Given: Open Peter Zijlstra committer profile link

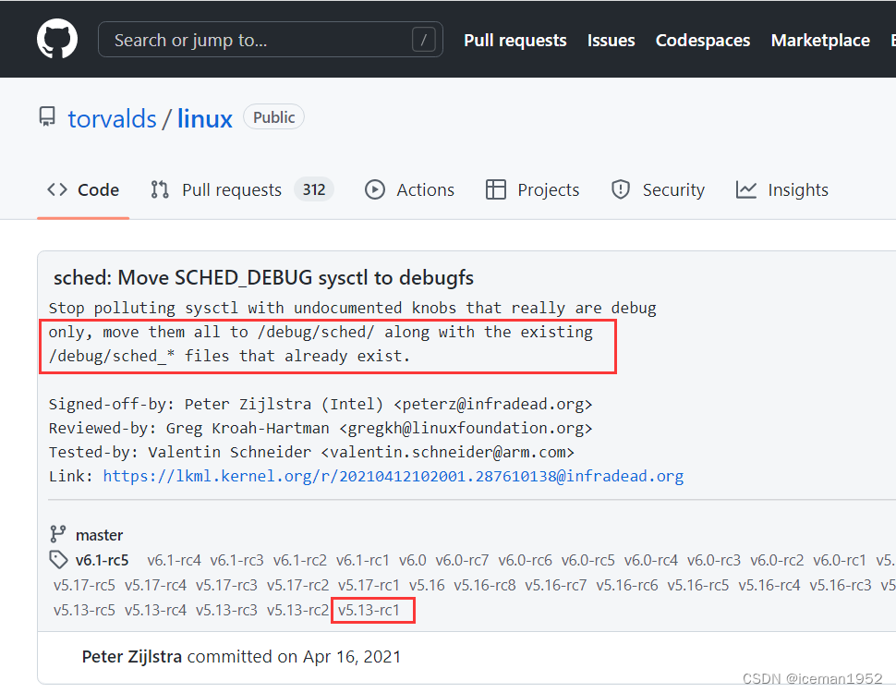Looking at the screenshot, I should pos(131,656).
